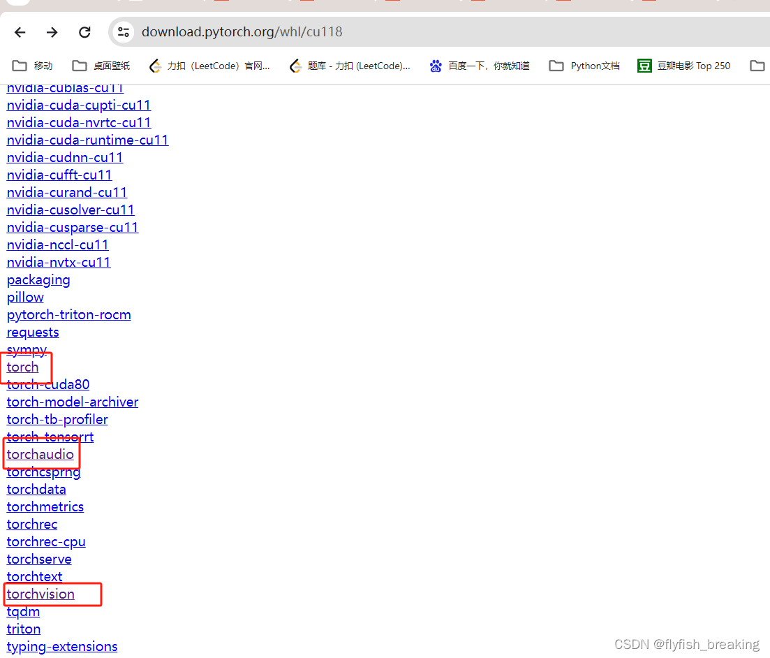This screenshot has width=770, height=658.
Task: Open the nvidia-nccl-cu11 link
Action: coord(57,244)
